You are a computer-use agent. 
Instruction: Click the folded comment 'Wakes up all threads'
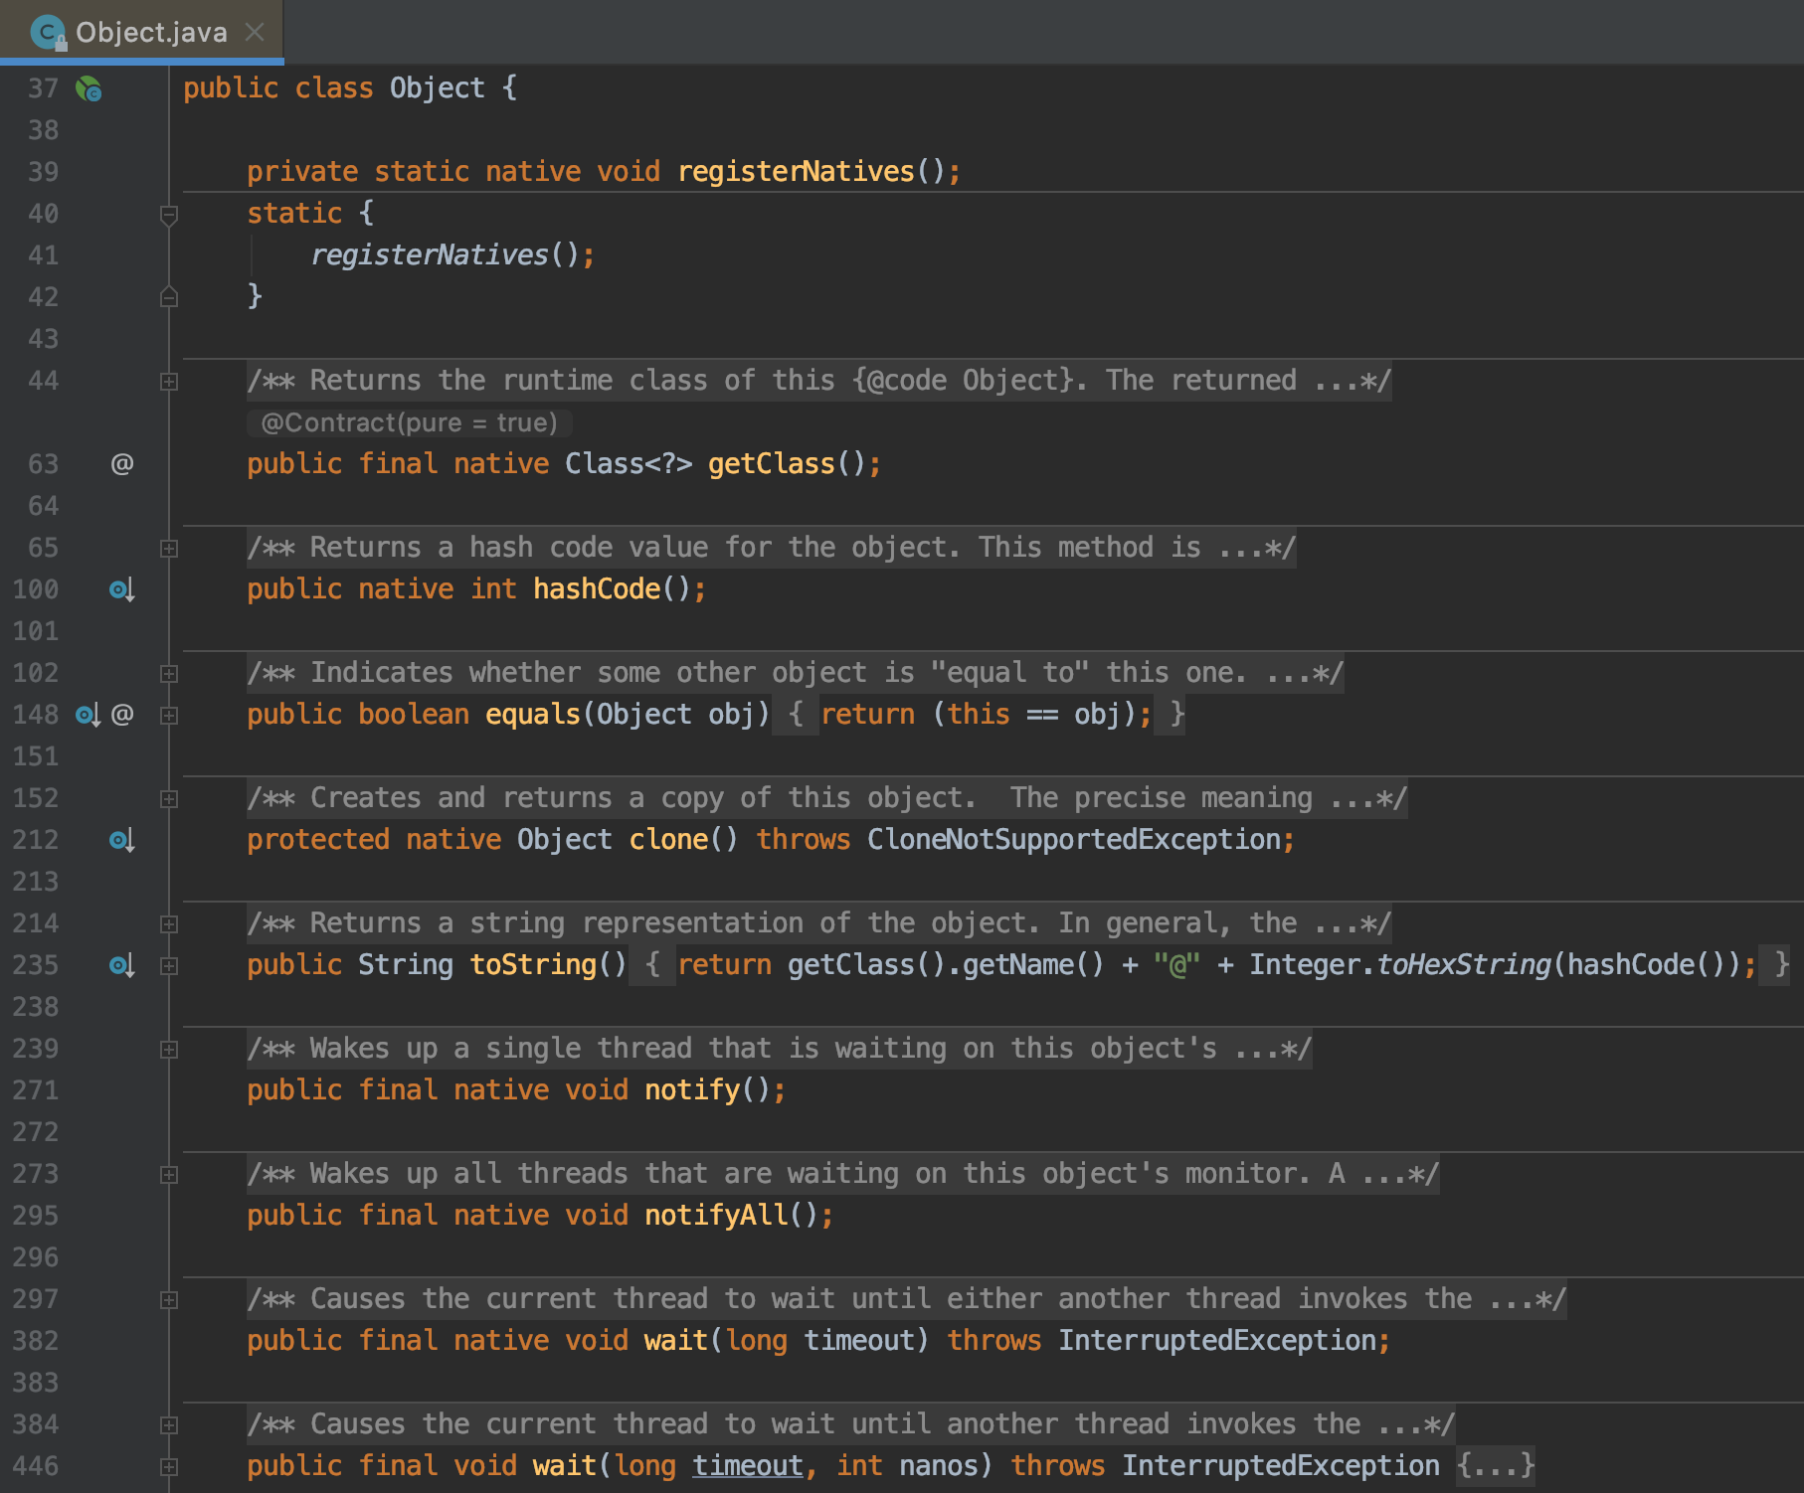tap(843, 1174)
